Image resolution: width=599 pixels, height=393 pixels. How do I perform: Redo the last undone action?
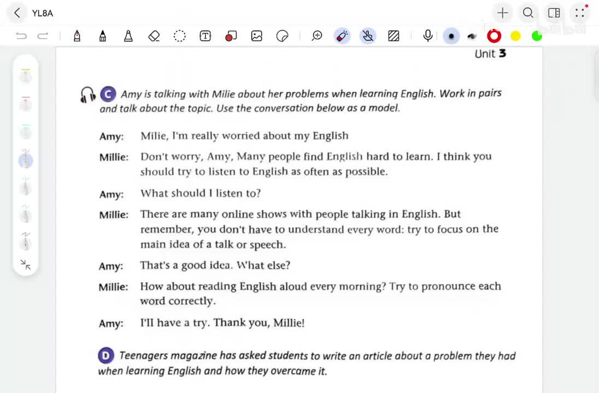(x=43, y=36)
